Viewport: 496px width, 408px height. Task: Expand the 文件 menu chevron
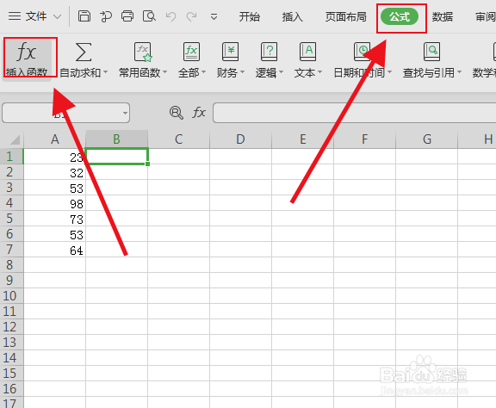57,16
